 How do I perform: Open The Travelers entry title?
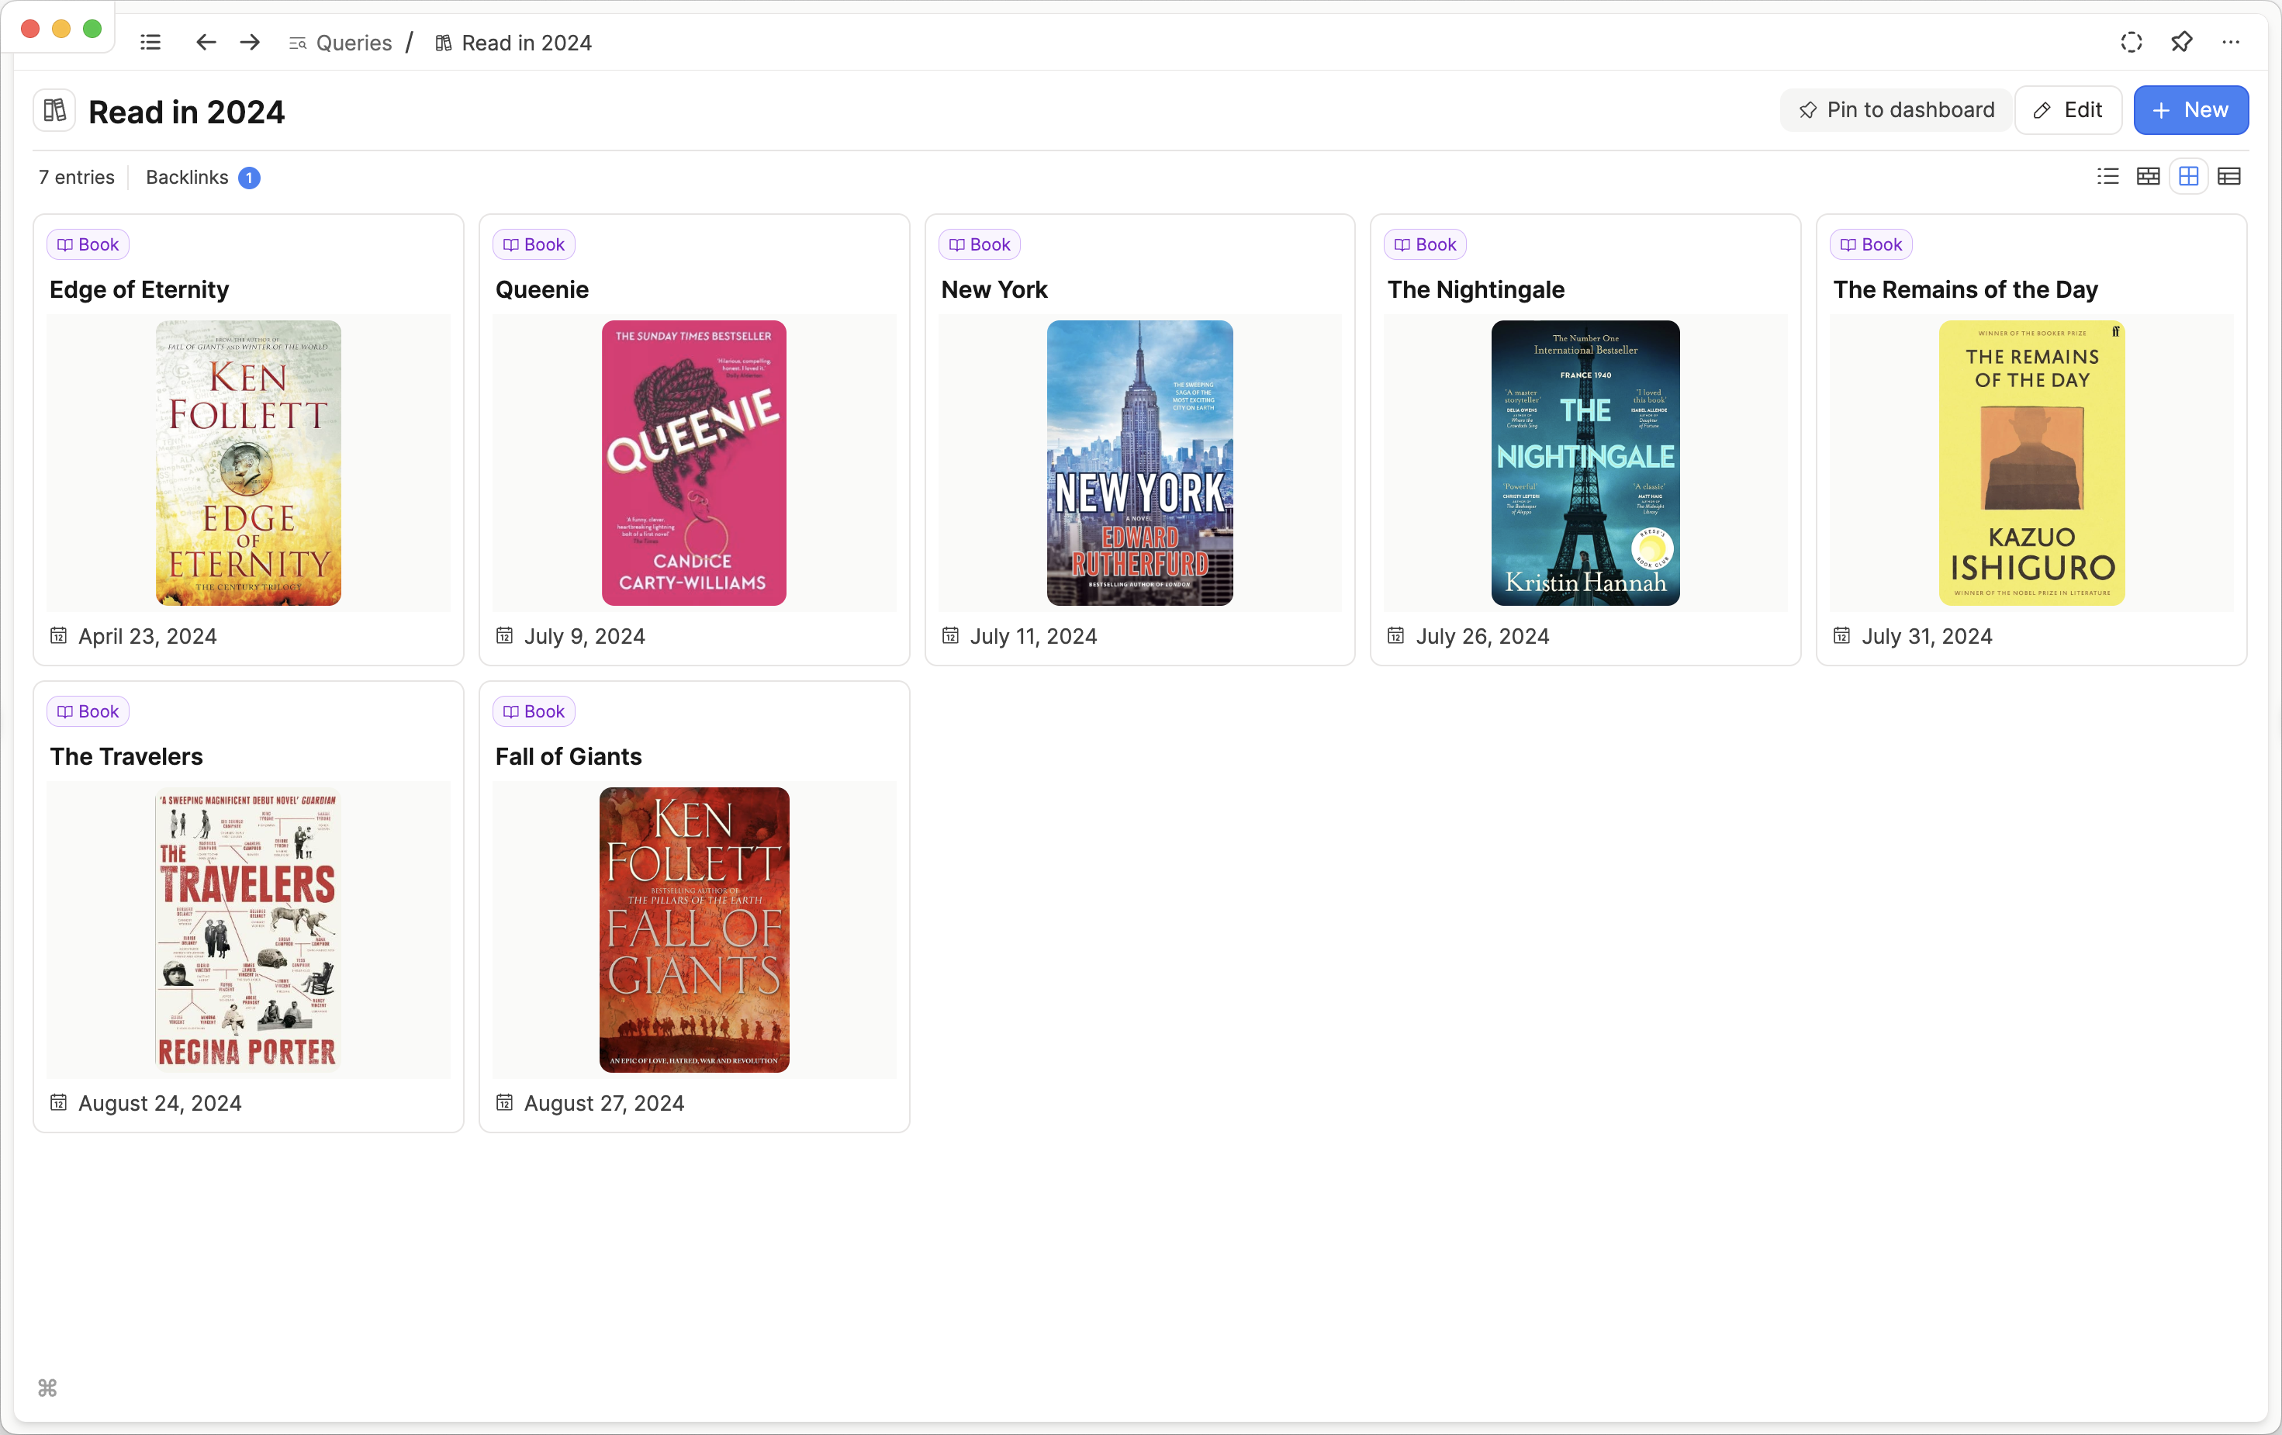(126, 756)
